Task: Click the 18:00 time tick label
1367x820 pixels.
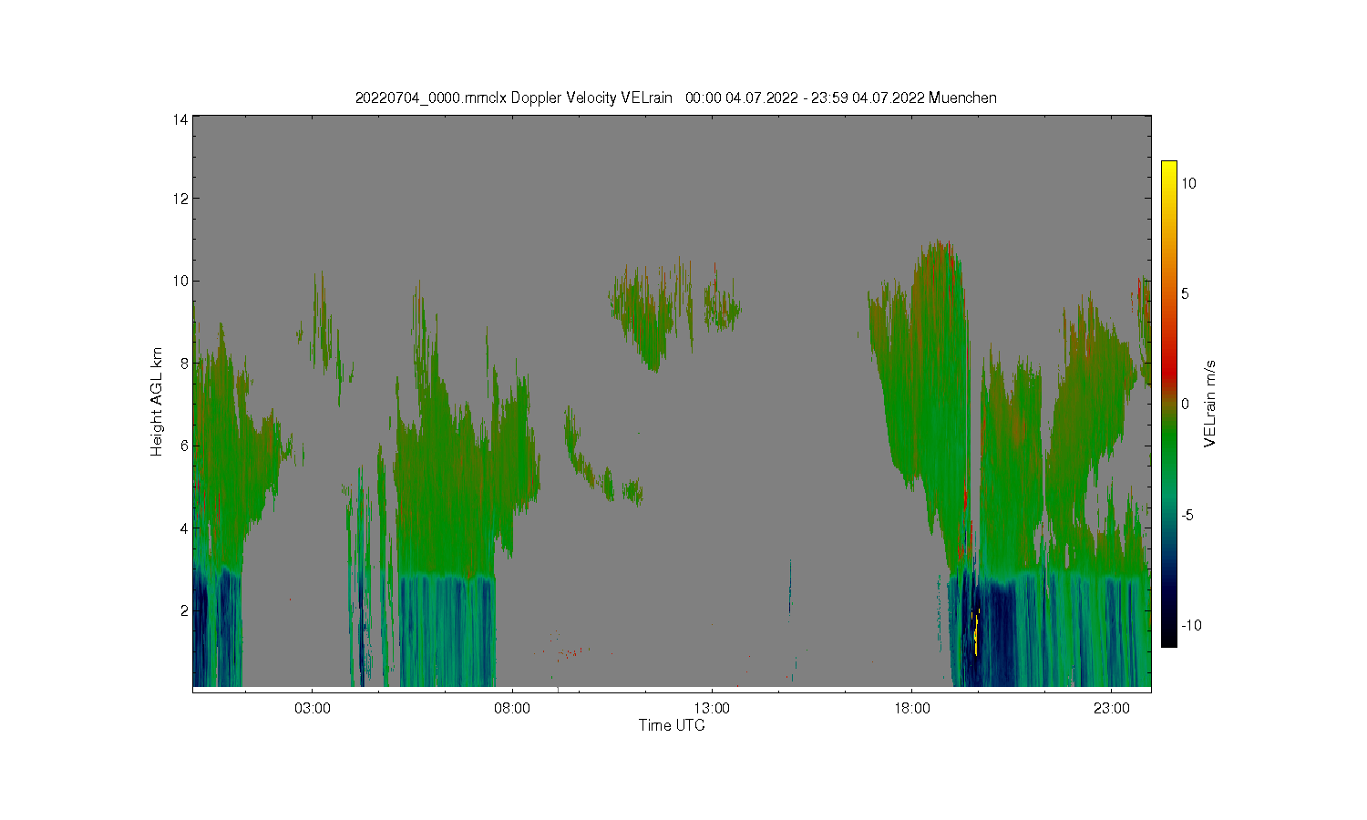Action: click(911, 709)
